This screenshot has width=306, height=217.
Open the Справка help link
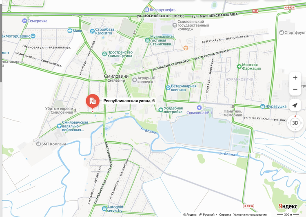(225, 215)
